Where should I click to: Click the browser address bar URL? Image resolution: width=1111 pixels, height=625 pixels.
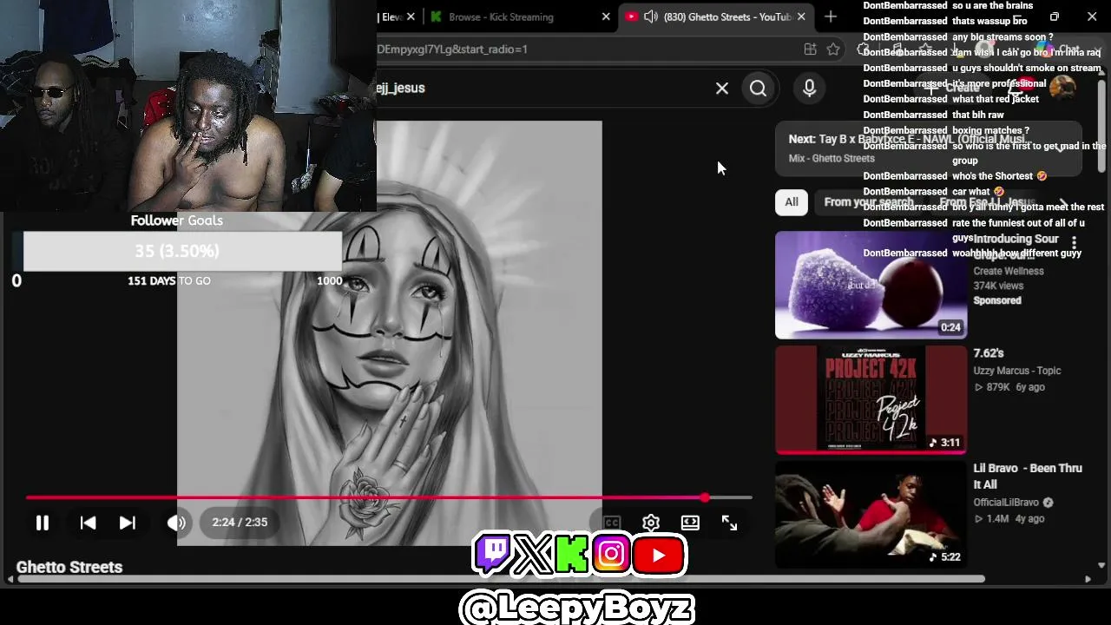pos(451,49)
